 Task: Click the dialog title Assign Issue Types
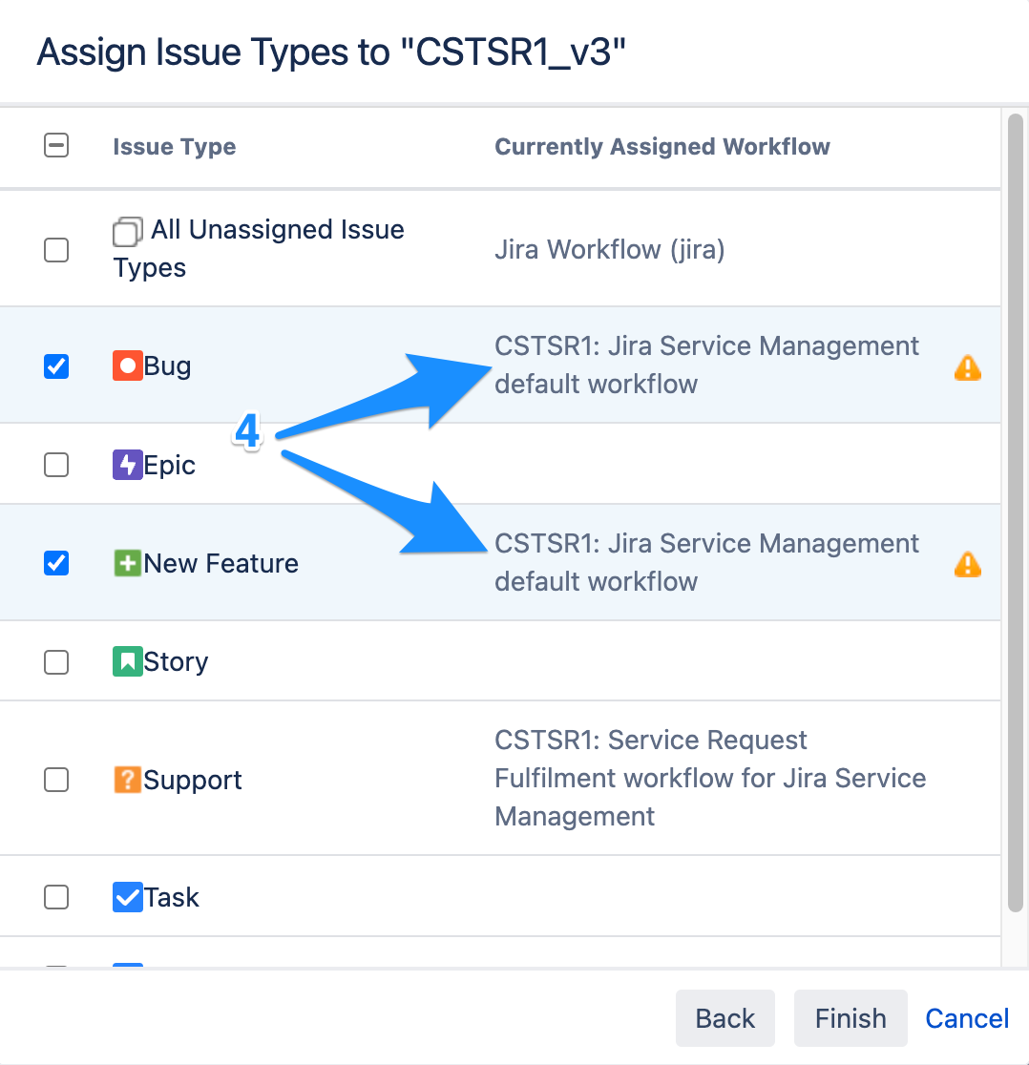tap(331, 52)
